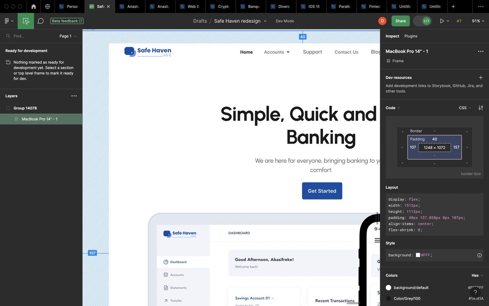Expand Savings Account 01 dropdown in mockup
489x306 pixels.
point(273,298)
